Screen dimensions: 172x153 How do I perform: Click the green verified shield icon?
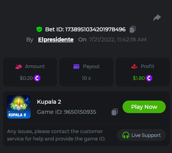[39, 29]
